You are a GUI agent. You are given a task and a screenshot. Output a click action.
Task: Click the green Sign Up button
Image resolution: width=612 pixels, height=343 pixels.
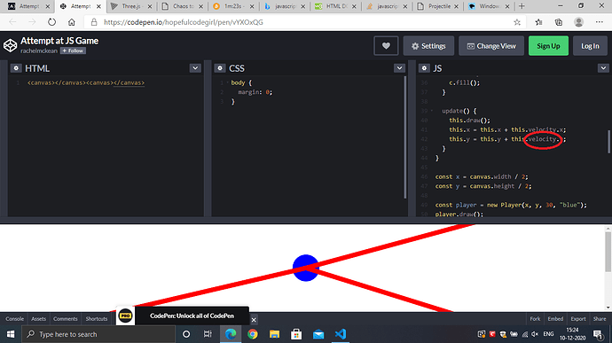point(548,46)
